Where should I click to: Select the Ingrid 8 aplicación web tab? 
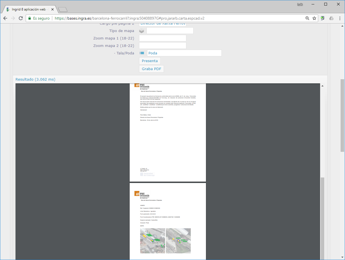[28, 9]
